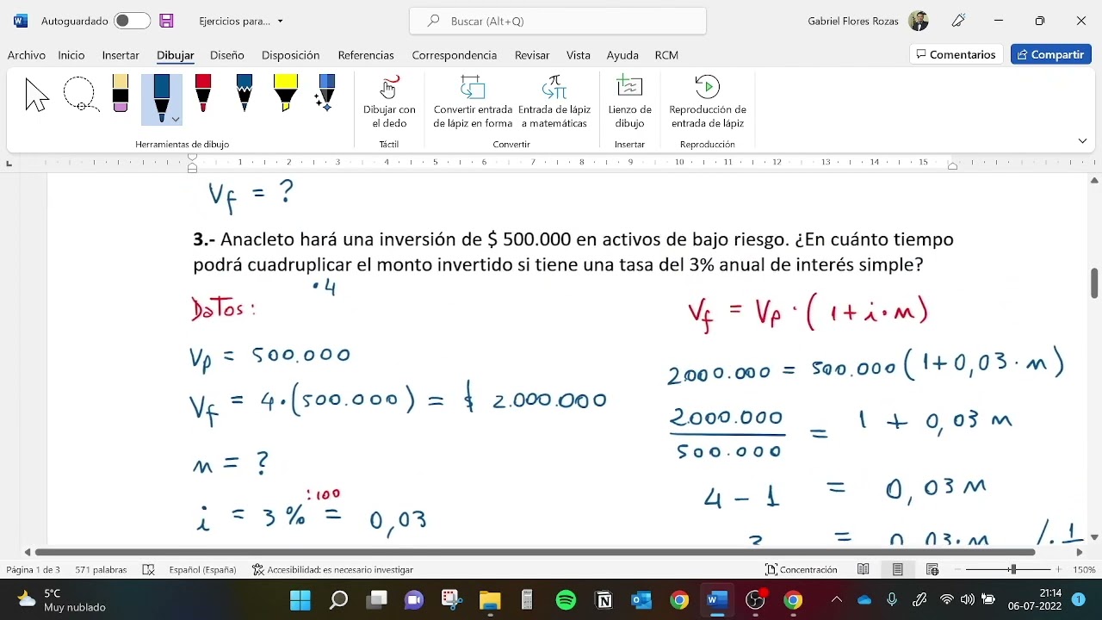This screenshot has width=1102, height=620.
Task: Open File Explorer from taskbar
Action: point(490,600)
